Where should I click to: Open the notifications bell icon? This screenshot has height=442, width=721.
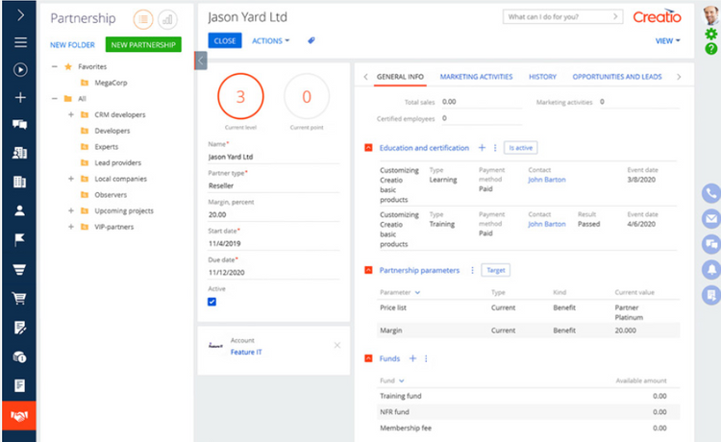tap(710, 269)
